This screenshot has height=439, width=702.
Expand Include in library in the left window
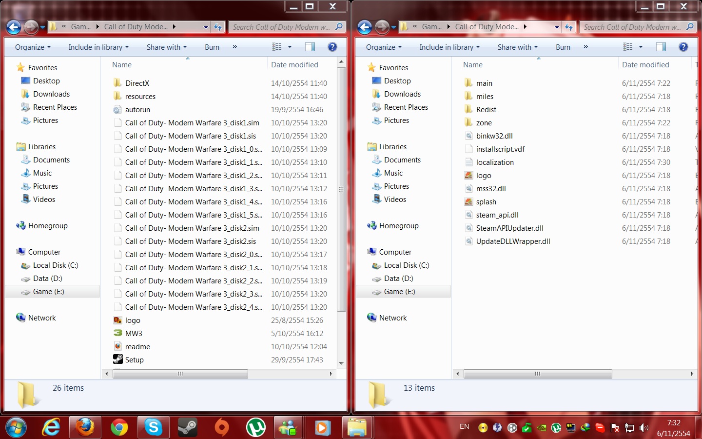point(98,47)
